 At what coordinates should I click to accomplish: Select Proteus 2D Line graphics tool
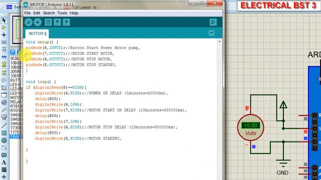[x=4, y=125]
